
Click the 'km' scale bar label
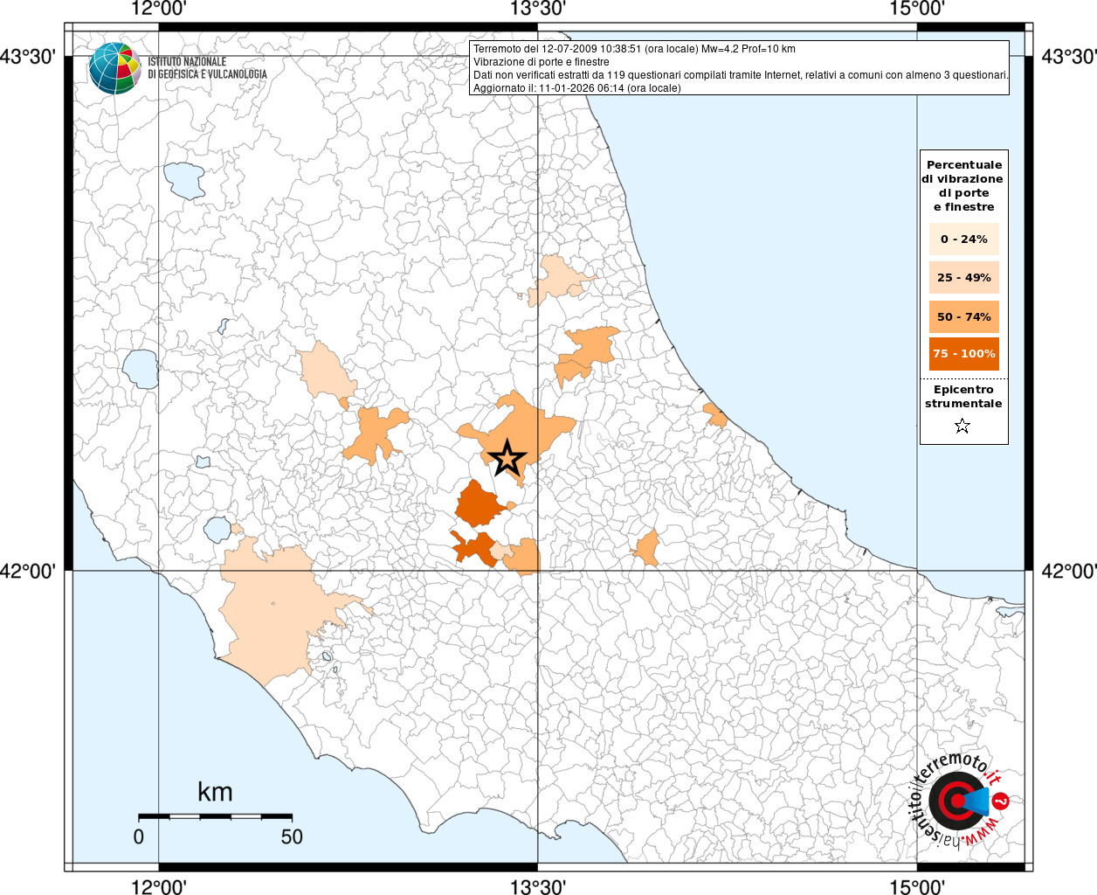pos(215,792)
